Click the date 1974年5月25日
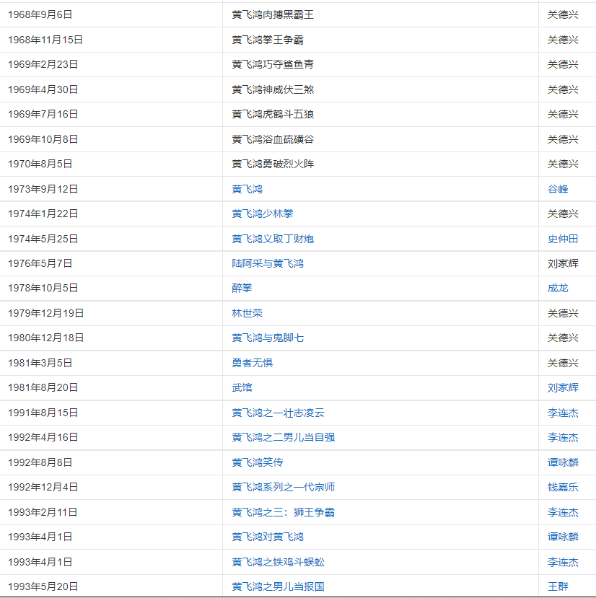This screenshot has width=596, height=598. pyautogui.click(x=43, y=239)
